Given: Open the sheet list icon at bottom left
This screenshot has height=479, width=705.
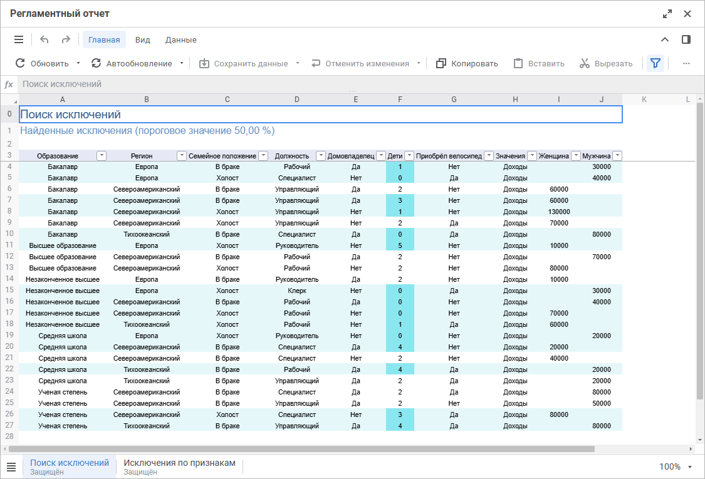Looking at the screenshot, I should 11,467.
